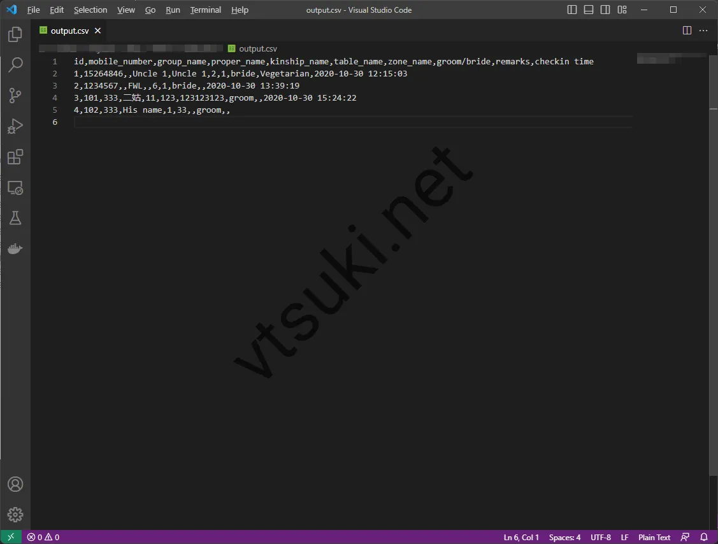Click the remote window indicator in status bar
Image resolution: width=718 pixels, height=544 pixels.
coord(11,537)
